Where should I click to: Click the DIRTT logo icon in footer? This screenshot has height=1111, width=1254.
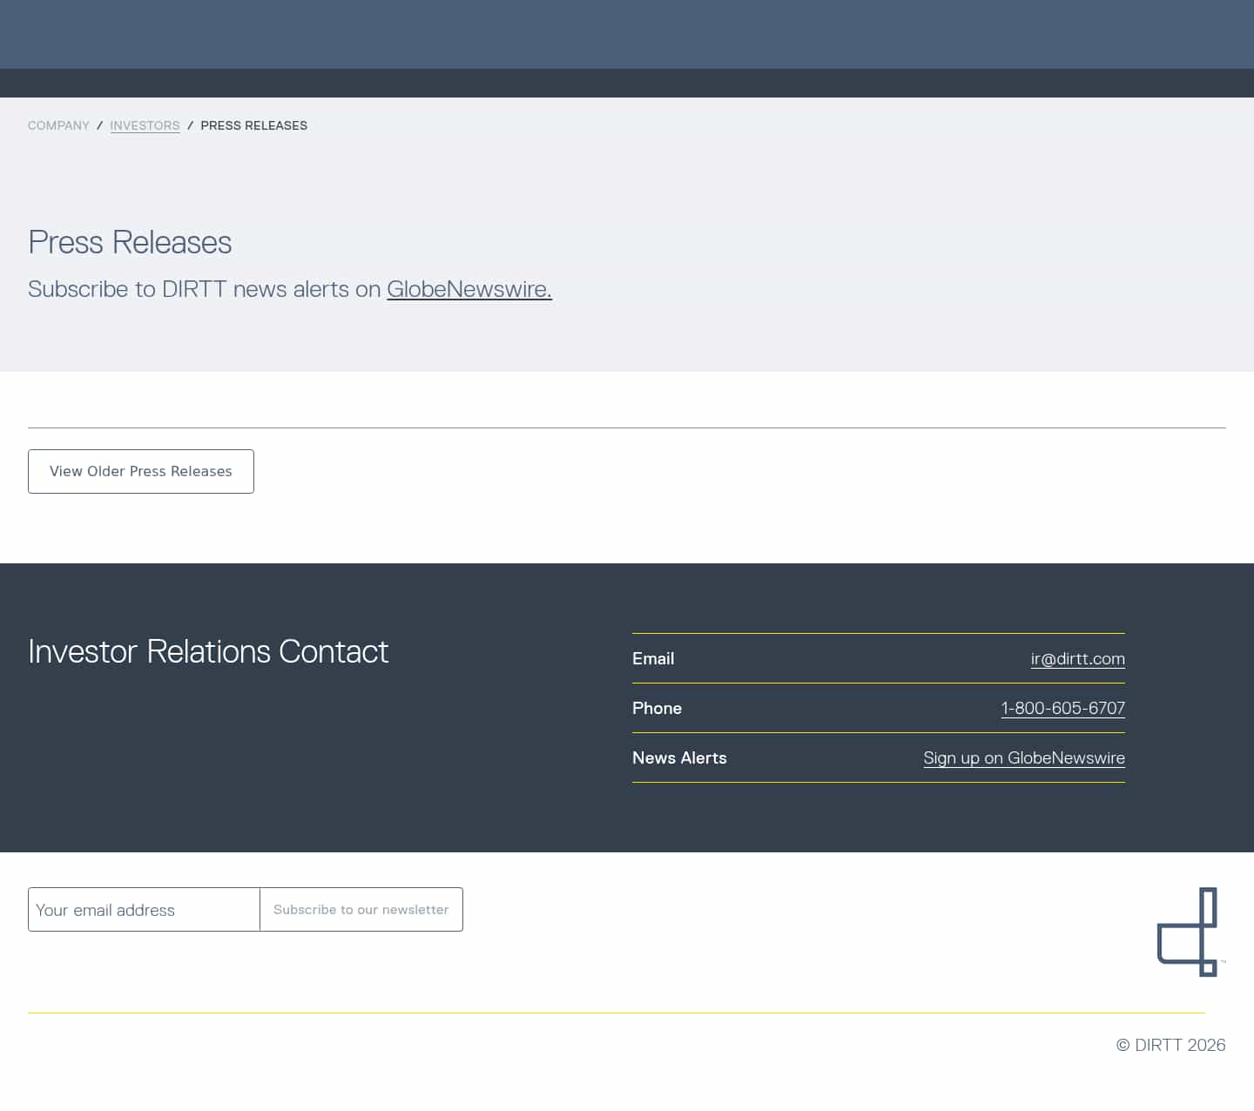tap(1190, 932)
